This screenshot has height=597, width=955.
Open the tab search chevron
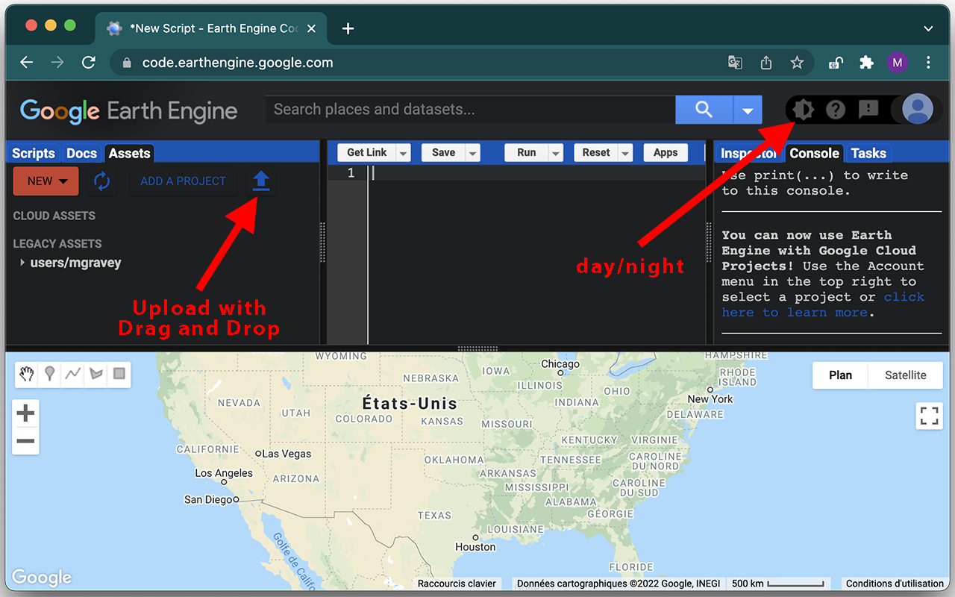pos(928,28)
